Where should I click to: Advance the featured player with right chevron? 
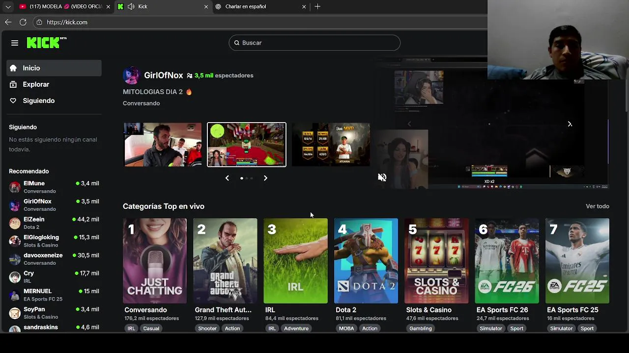[570, 124]
